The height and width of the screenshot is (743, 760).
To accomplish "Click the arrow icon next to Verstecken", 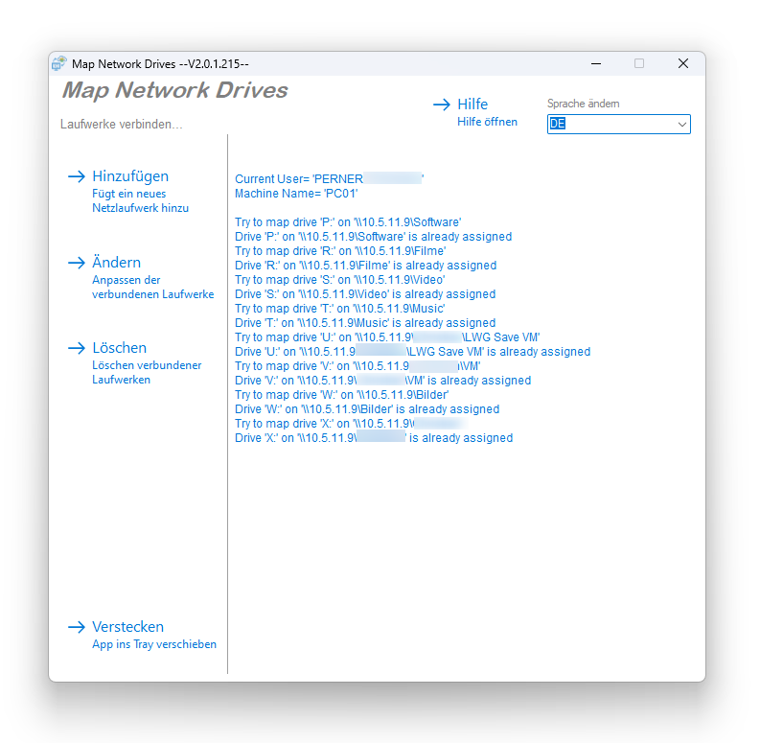I will tap(77, 627).
